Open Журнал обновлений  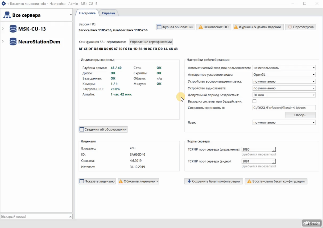(x=175, y=27)
